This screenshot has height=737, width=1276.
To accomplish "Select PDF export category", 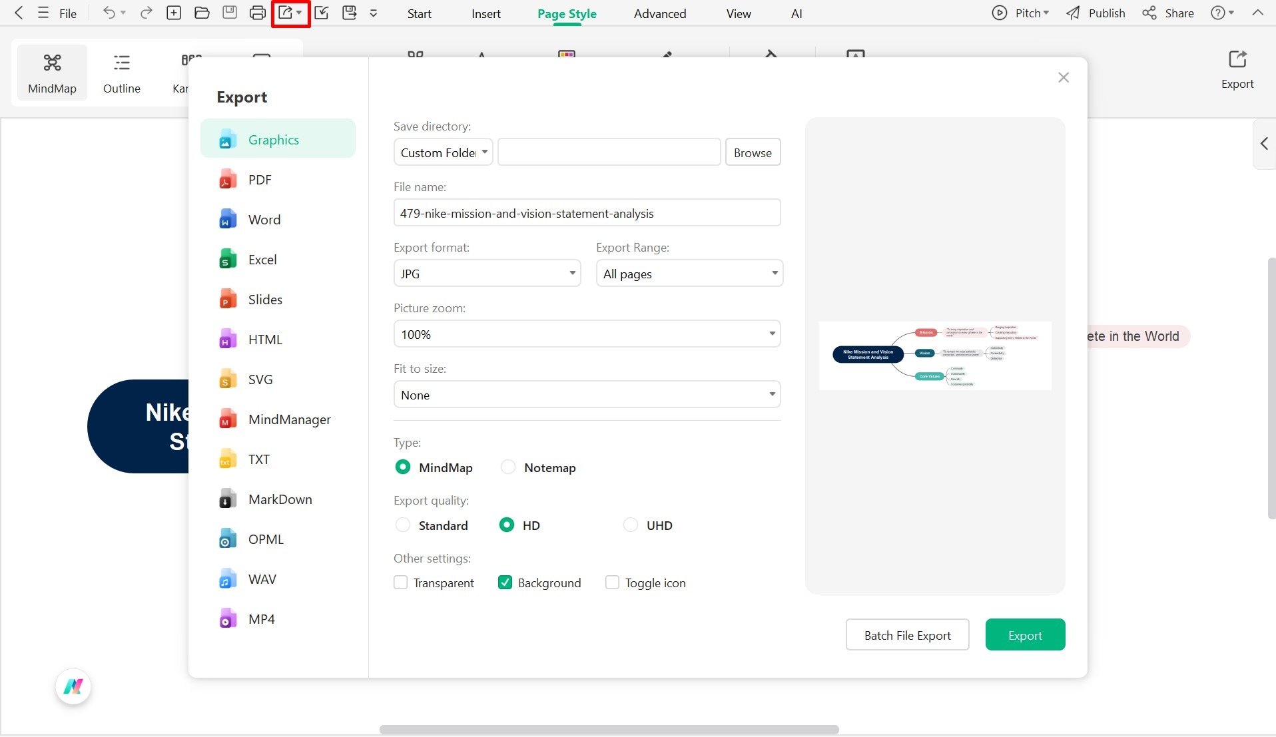I will (x=278, y=180).
